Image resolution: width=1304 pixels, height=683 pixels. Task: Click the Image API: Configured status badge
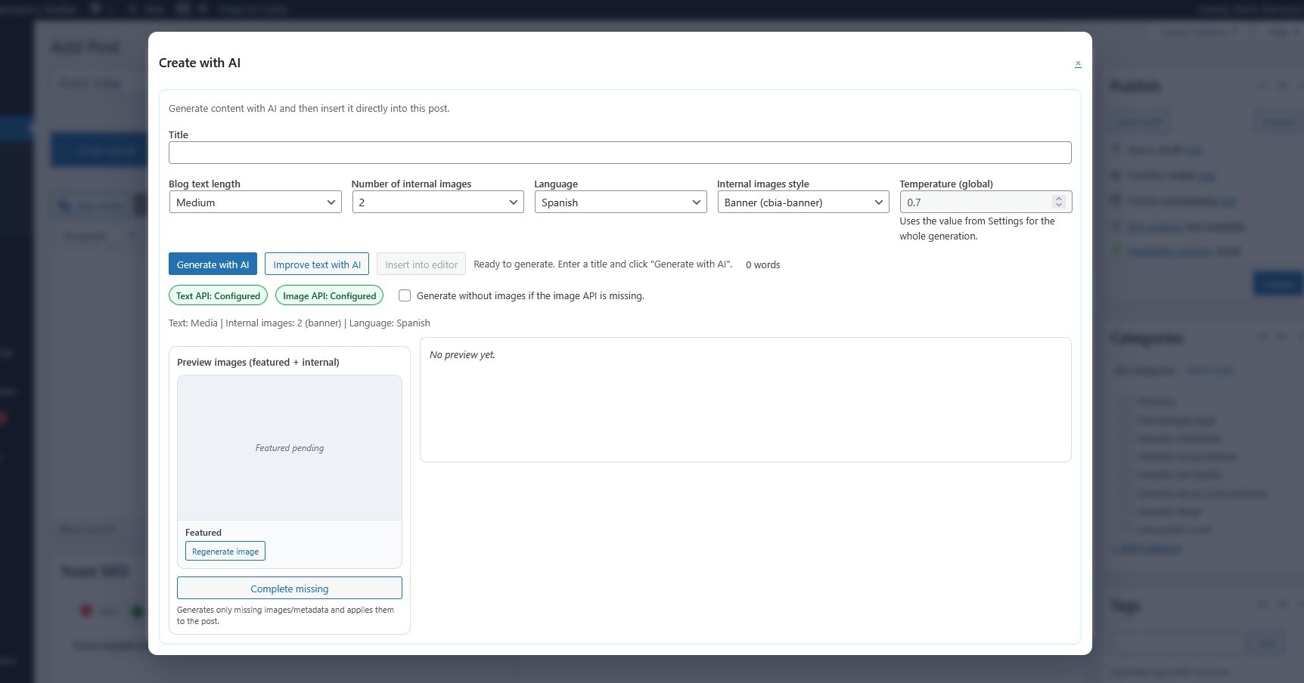[x=330, y=295]
